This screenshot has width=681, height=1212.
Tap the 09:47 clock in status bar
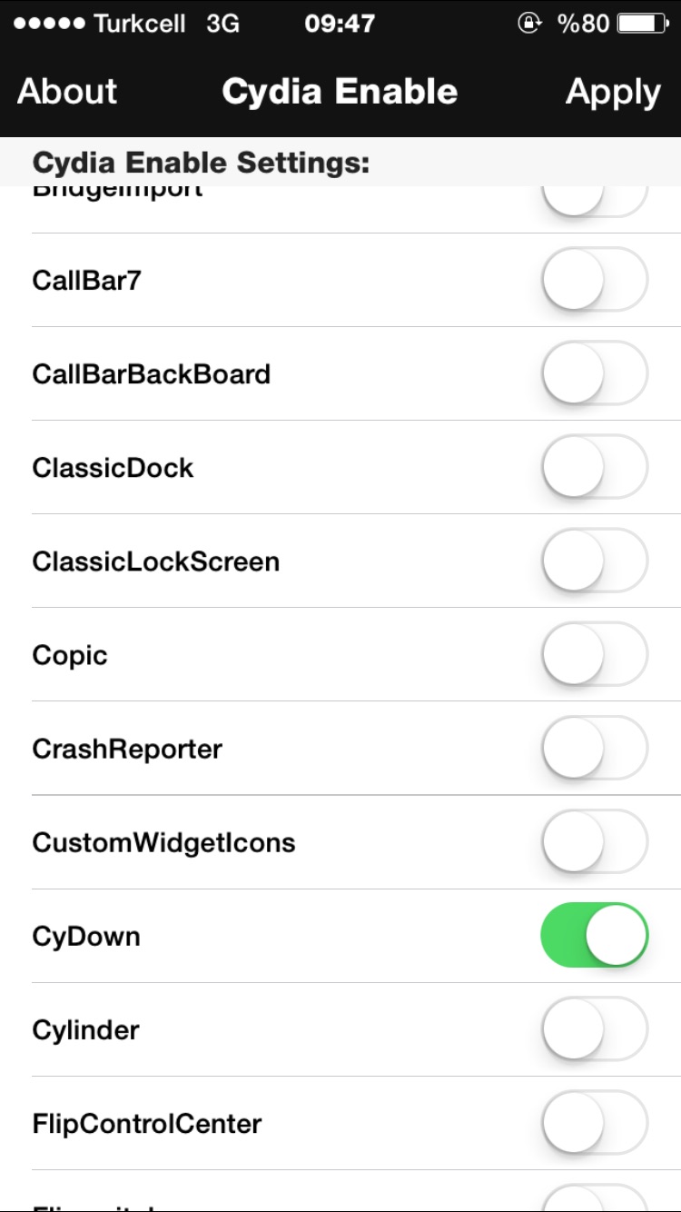(x=340, y=24)
